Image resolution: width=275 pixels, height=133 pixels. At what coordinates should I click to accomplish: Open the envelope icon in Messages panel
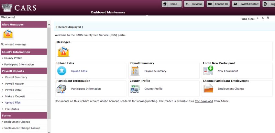[63, 51]
